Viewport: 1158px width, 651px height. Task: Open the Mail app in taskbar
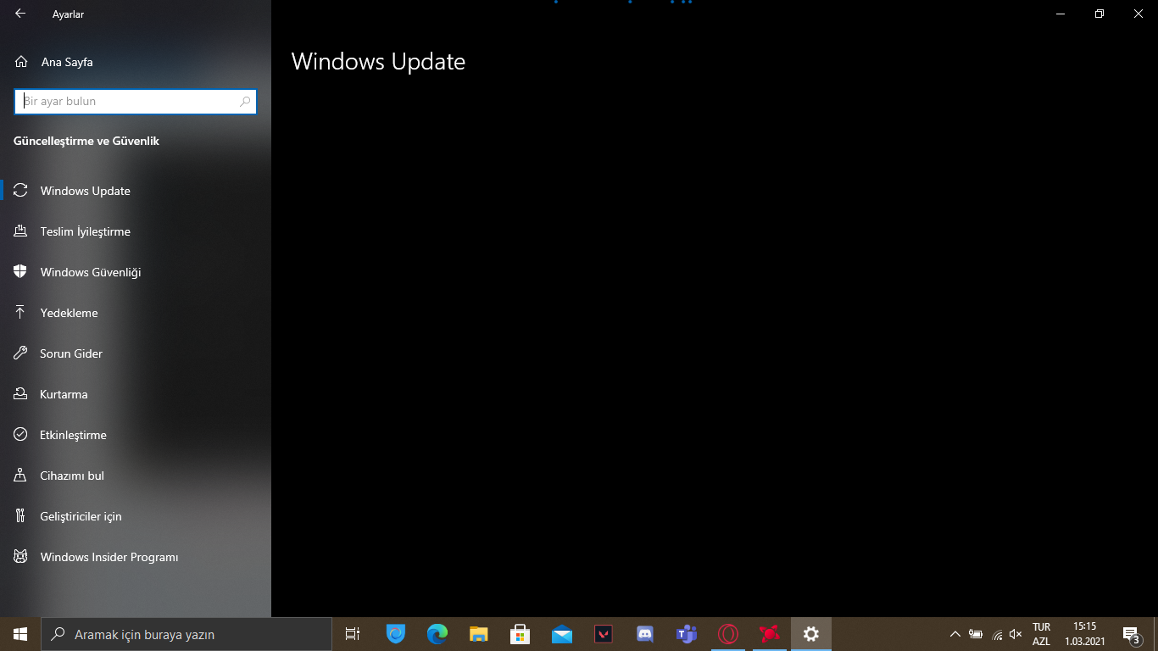(x=562, y=634)
